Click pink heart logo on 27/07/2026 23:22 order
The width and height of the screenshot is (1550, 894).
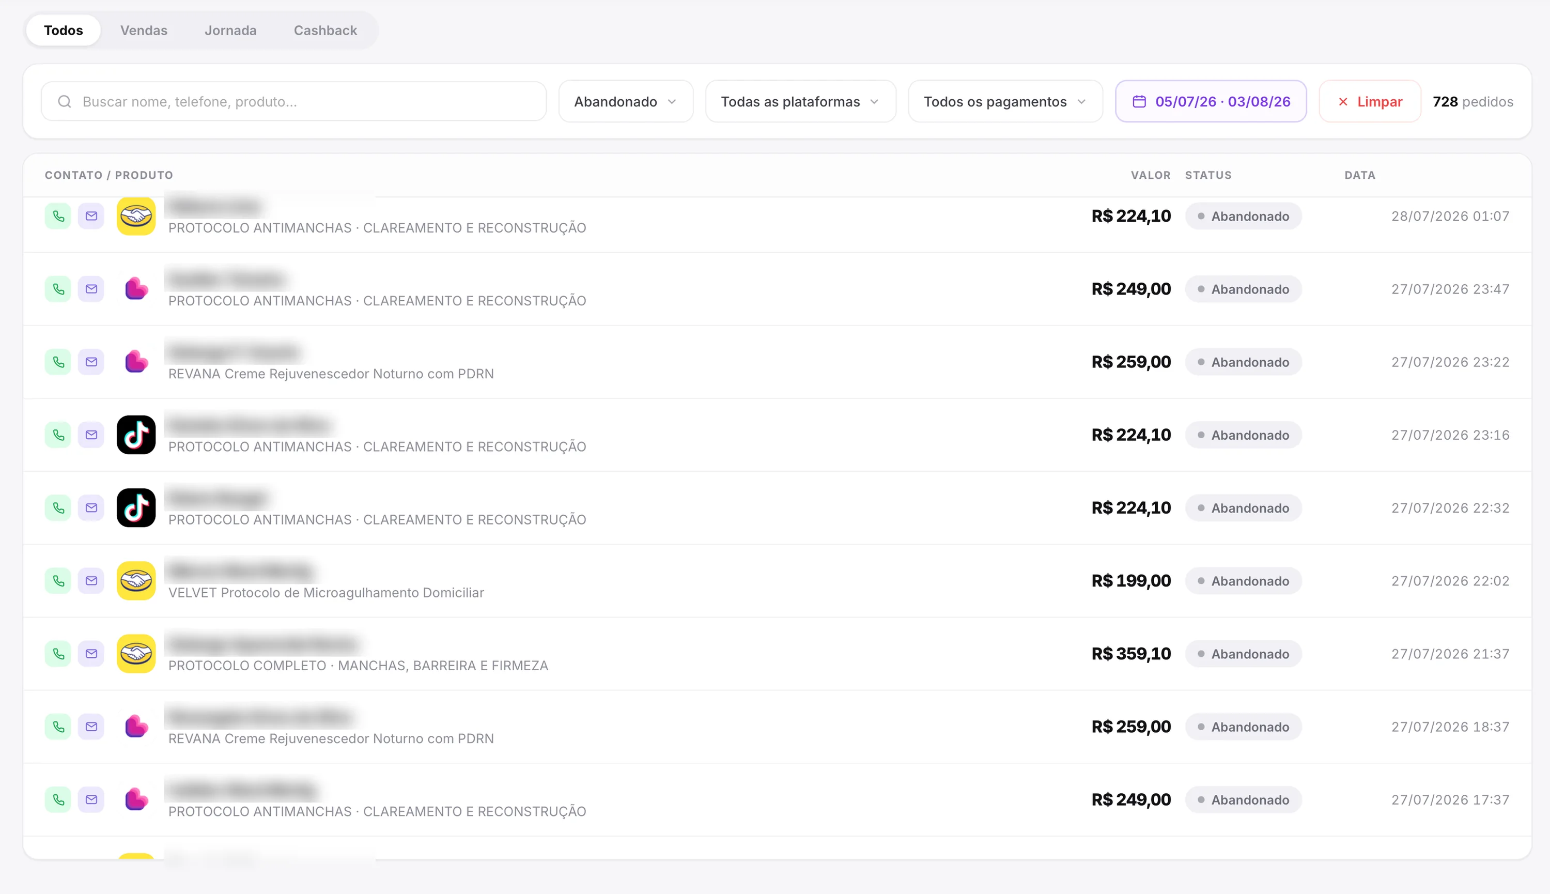coord(136,362)
